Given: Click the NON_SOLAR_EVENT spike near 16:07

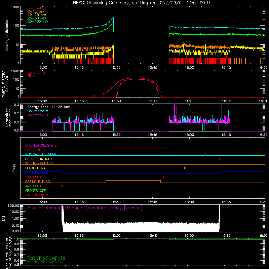Looking at the screenshot, I should coord(205,154).
